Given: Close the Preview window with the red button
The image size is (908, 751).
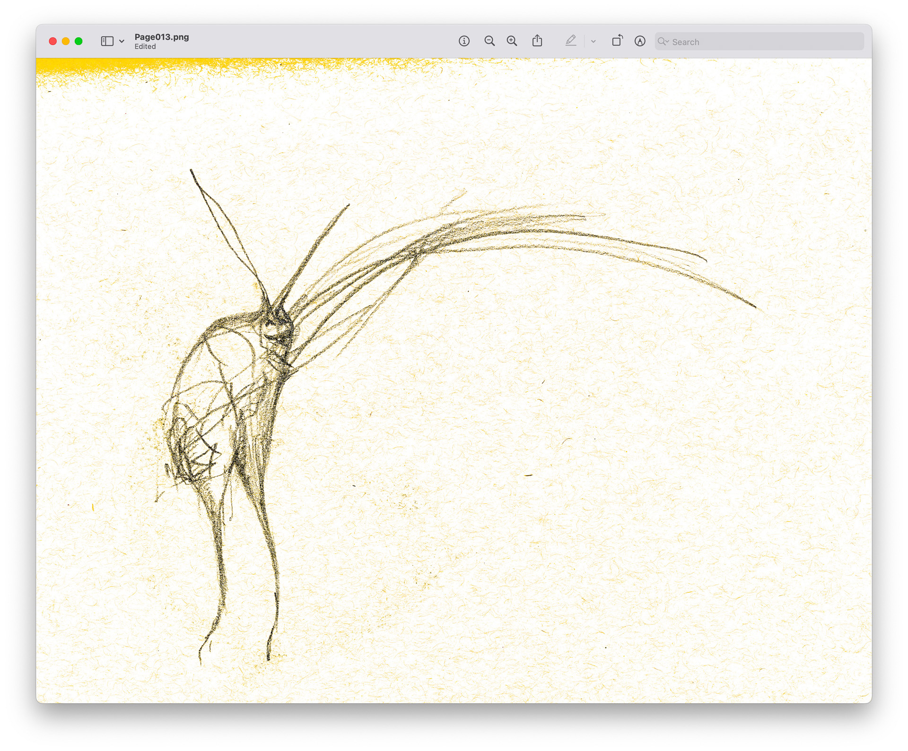Looking at the screenshot, I should click(x=52, y=41).
